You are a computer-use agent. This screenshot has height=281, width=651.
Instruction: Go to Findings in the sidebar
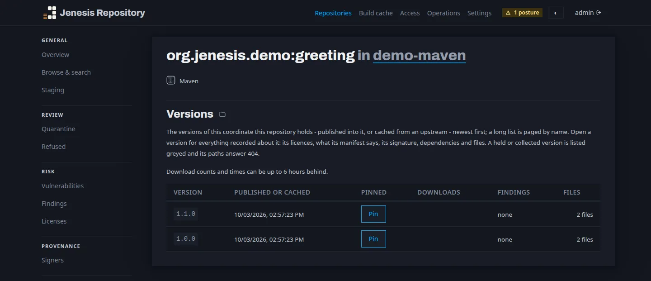(54, 204)
